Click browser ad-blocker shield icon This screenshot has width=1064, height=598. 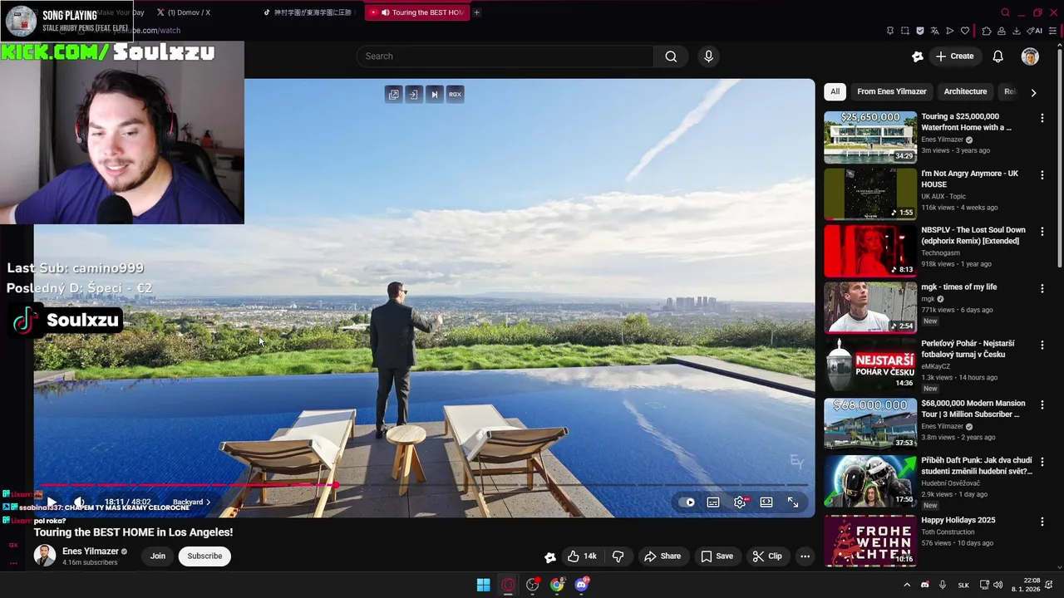pos(920,31)
